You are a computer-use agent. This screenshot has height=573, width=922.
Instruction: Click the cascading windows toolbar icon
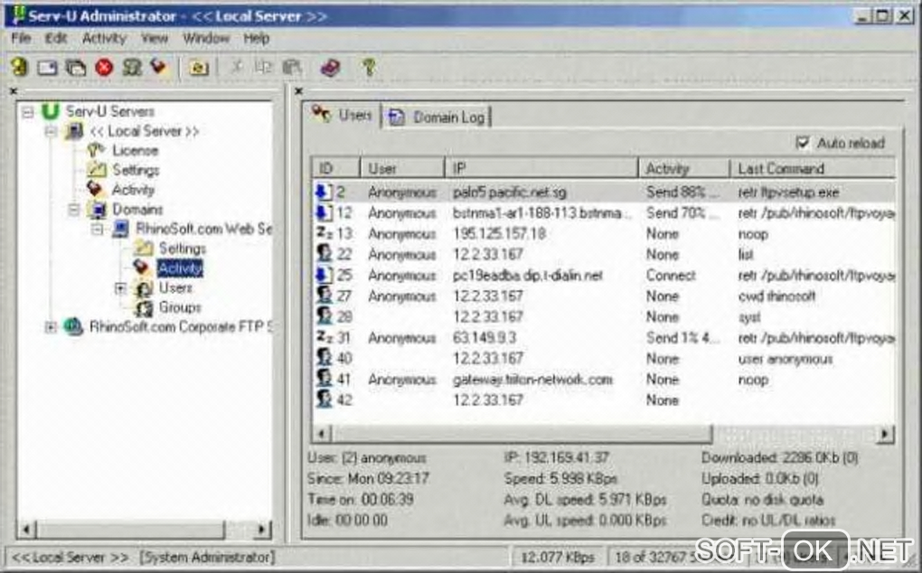76,68
